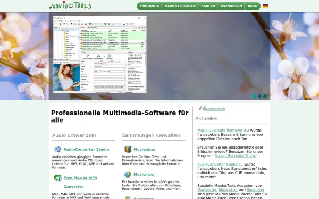The height and width of the screenshot is (199, 319).
Task: Click the Sammlungen verwalten heading
Action: click(x=151, y=135)
